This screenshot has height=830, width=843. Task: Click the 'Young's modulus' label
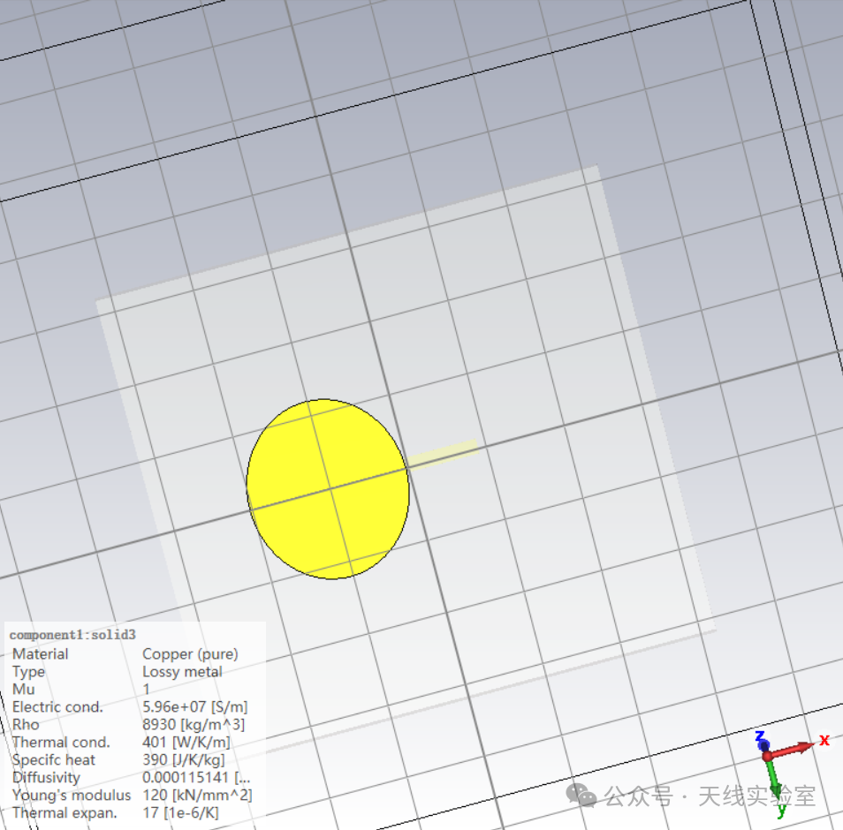tap(72, 795)
